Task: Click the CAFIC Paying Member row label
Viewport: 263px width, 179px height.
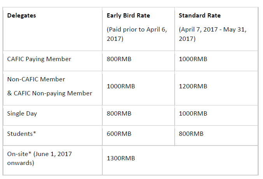Action: point(39,59)
